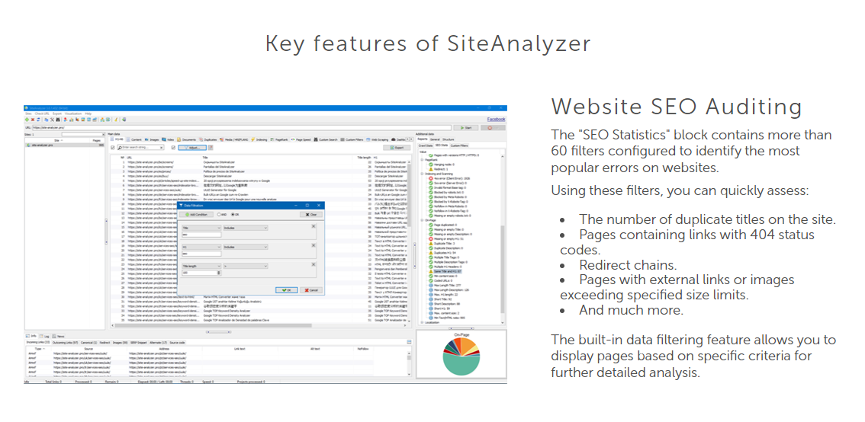The width and height of the screenshot is (865, 422).
Task: Open Includes dropdown beside H1 field
Action: [246, 247]
